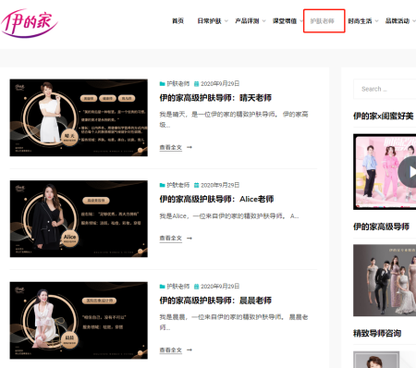Open 晨晨老师 article thumbnail
Viewport: 416px width, 368px height.
pos(79,320)
